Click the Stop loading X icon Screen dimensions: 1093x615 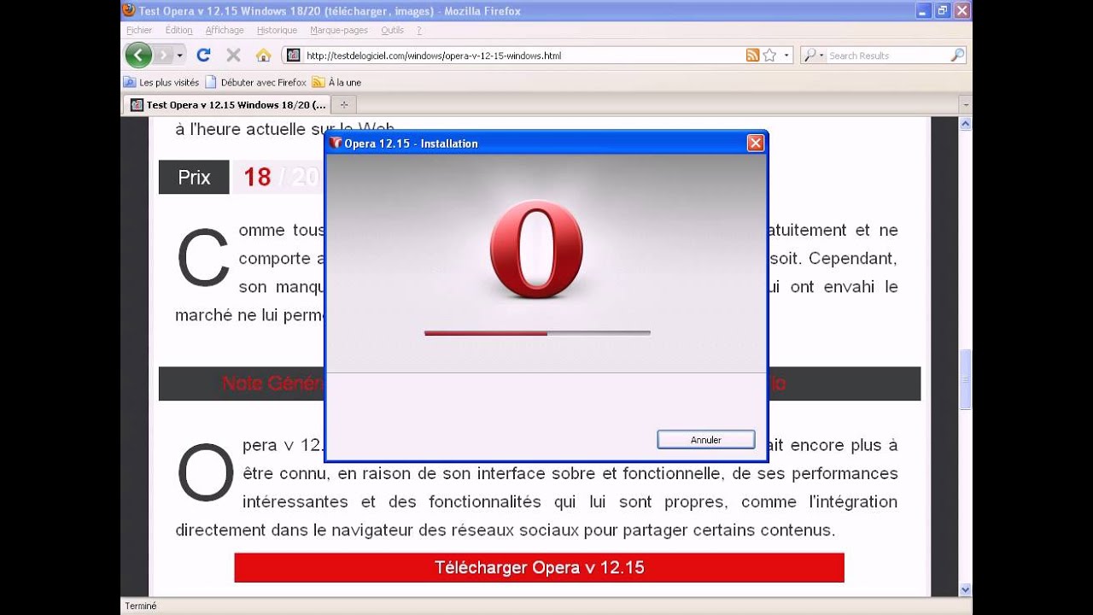pos(233,56)
